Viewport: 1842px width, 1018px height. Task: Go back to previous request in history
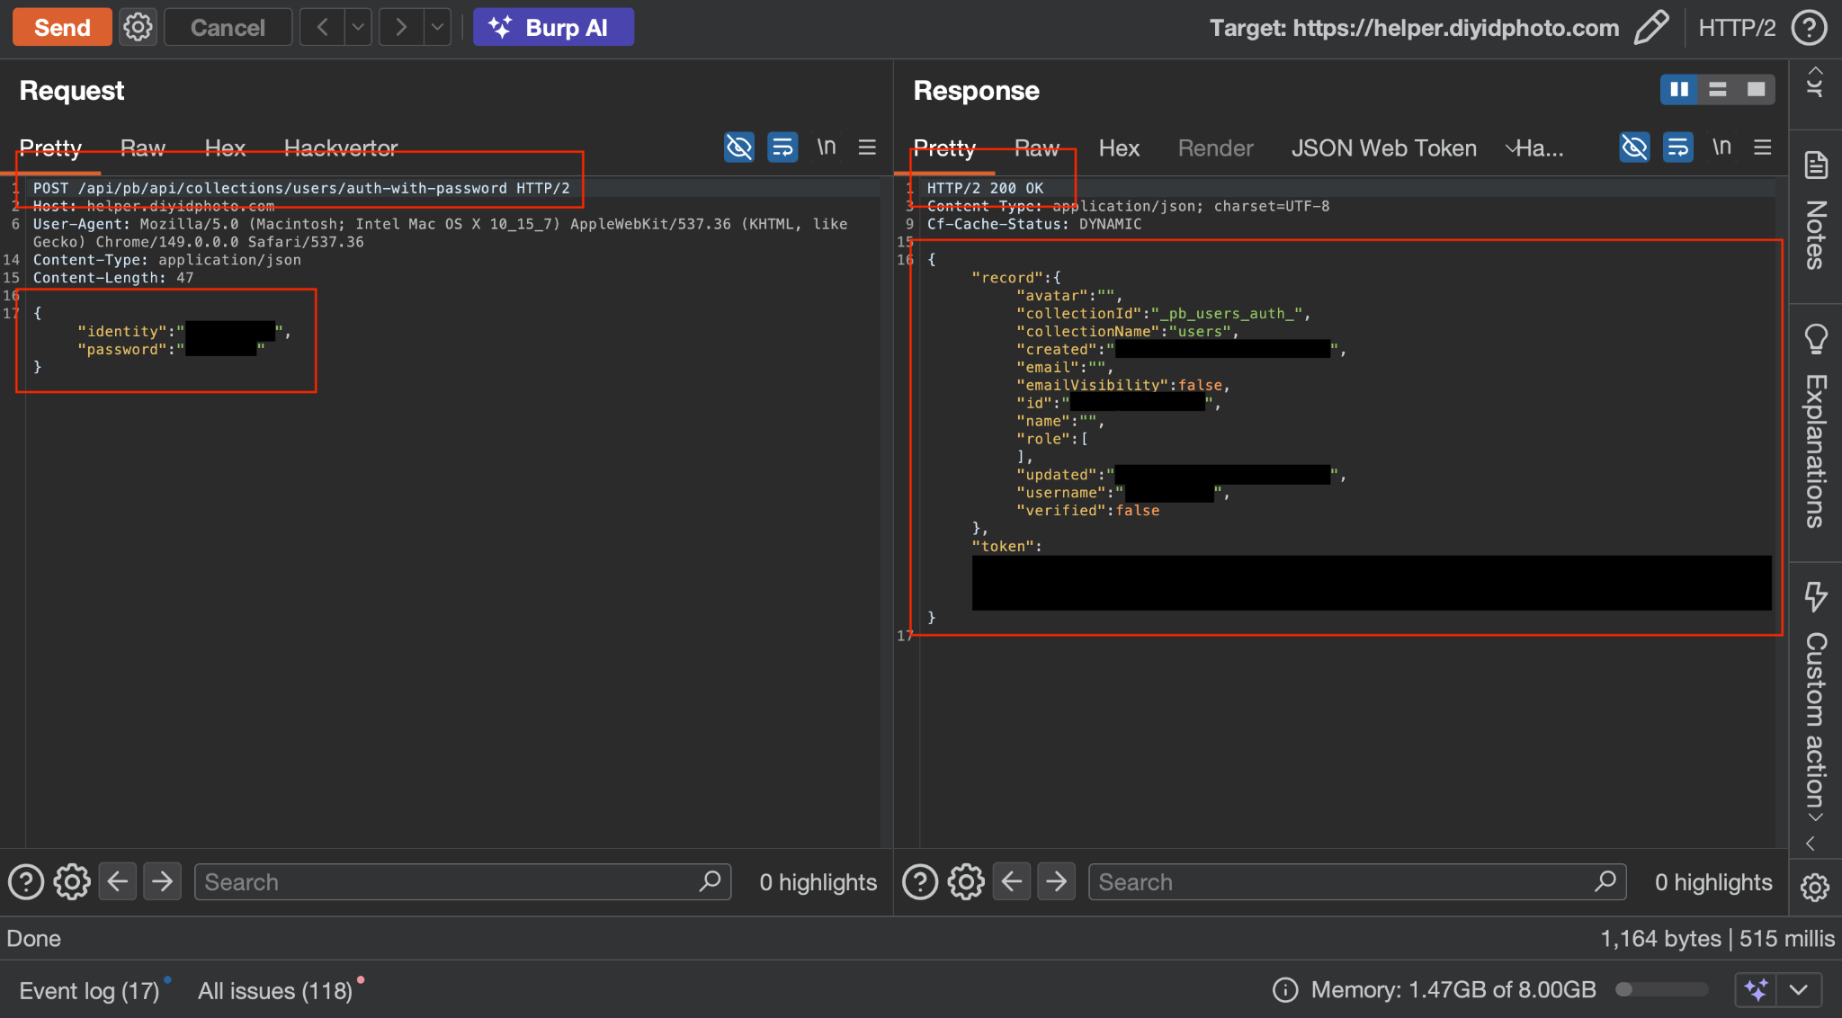322,27
